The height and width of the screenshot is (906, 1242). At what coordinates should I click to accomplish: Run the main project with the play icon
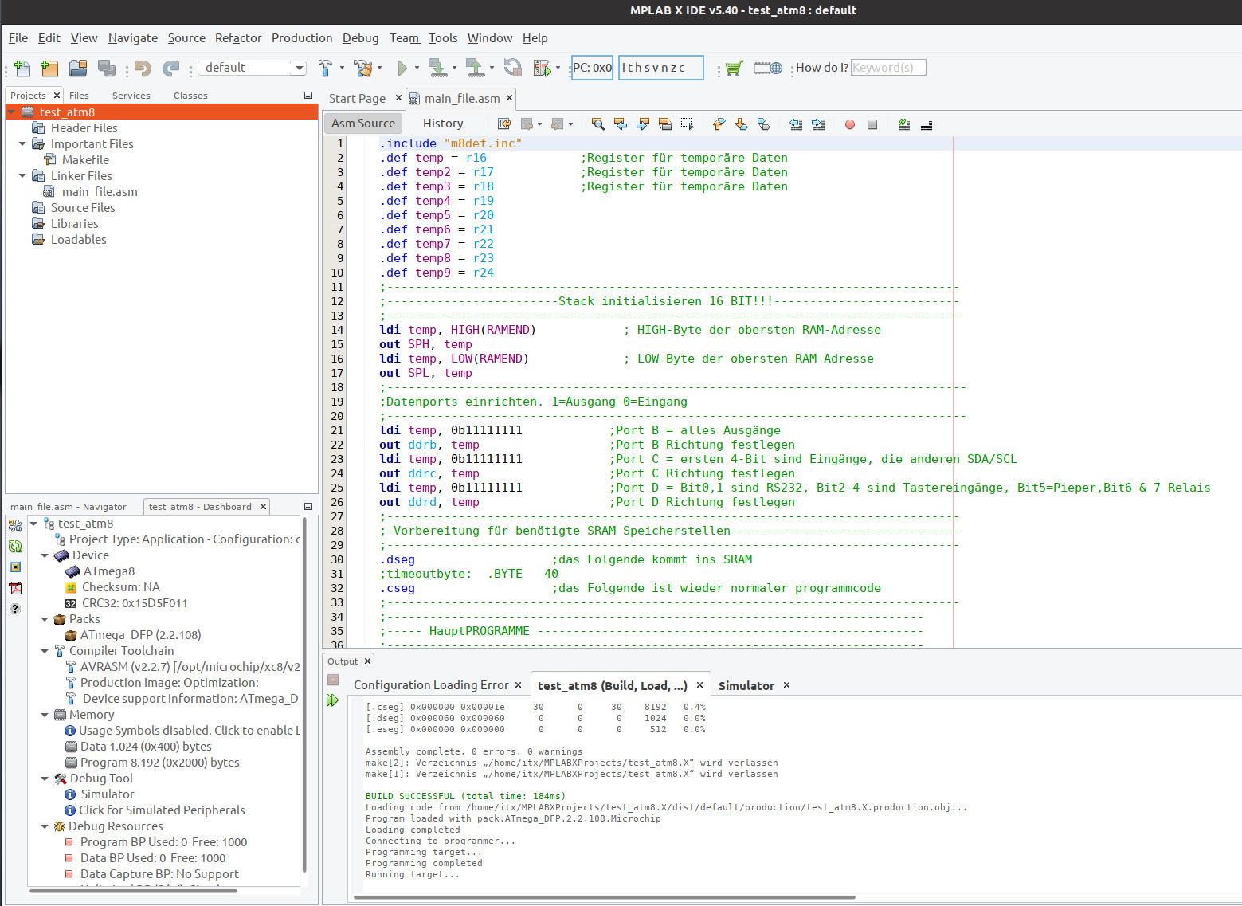402,69
